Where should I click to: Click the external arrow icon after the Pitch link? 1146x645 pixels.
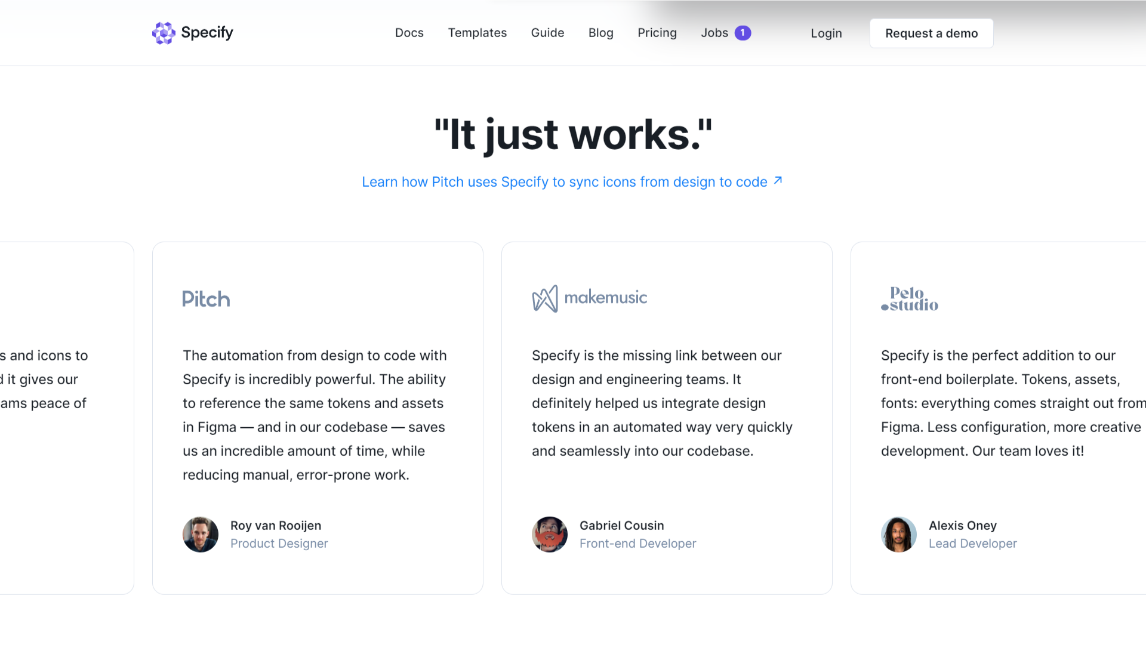pyautogui.click(x=778, y=180)
